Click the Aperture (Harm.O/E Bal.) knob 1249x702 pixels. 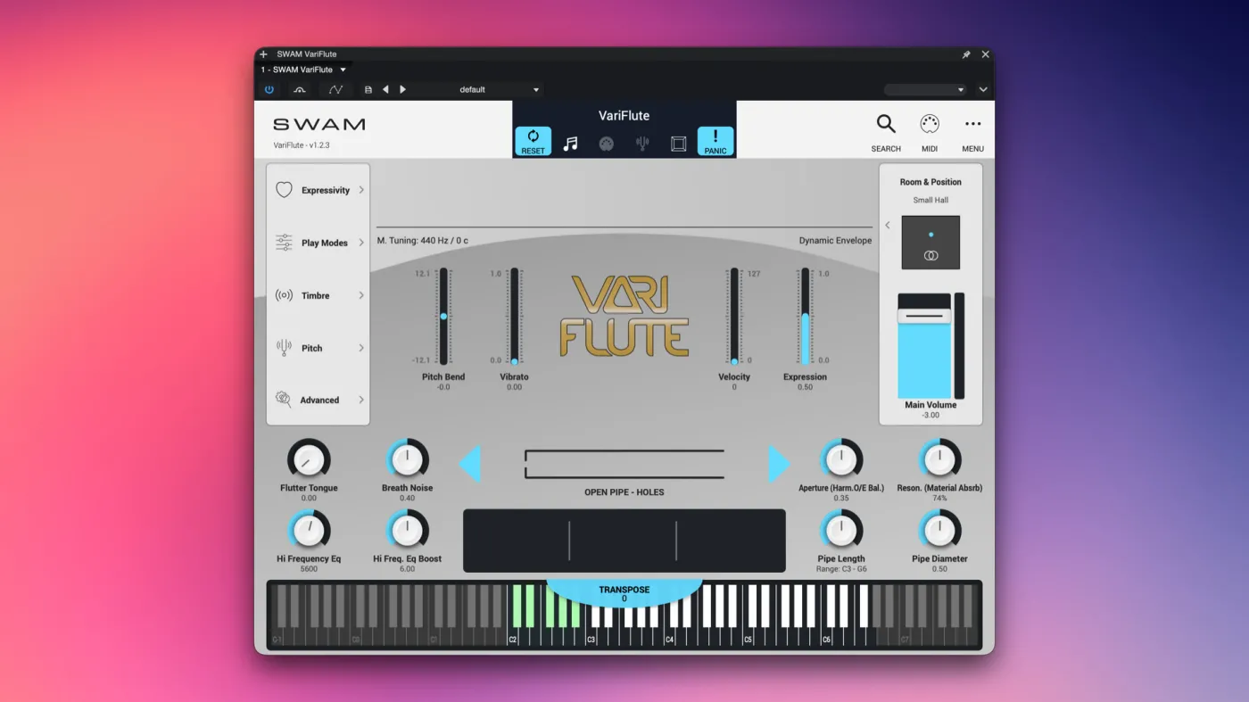point(841,460)
